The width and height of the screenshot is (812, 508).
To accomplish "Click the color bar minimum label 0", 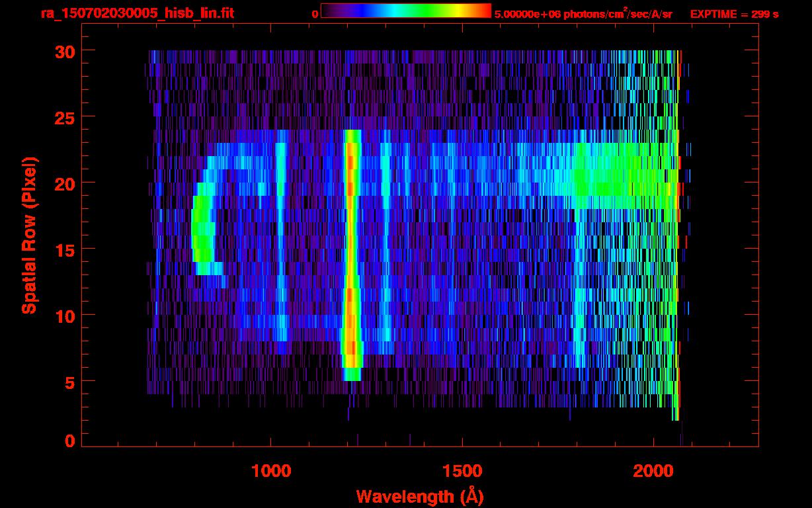I will (x=315, y=14).
